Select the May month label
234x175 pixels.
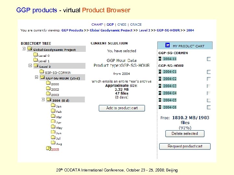pyautogui.click(x=59, y=128)
